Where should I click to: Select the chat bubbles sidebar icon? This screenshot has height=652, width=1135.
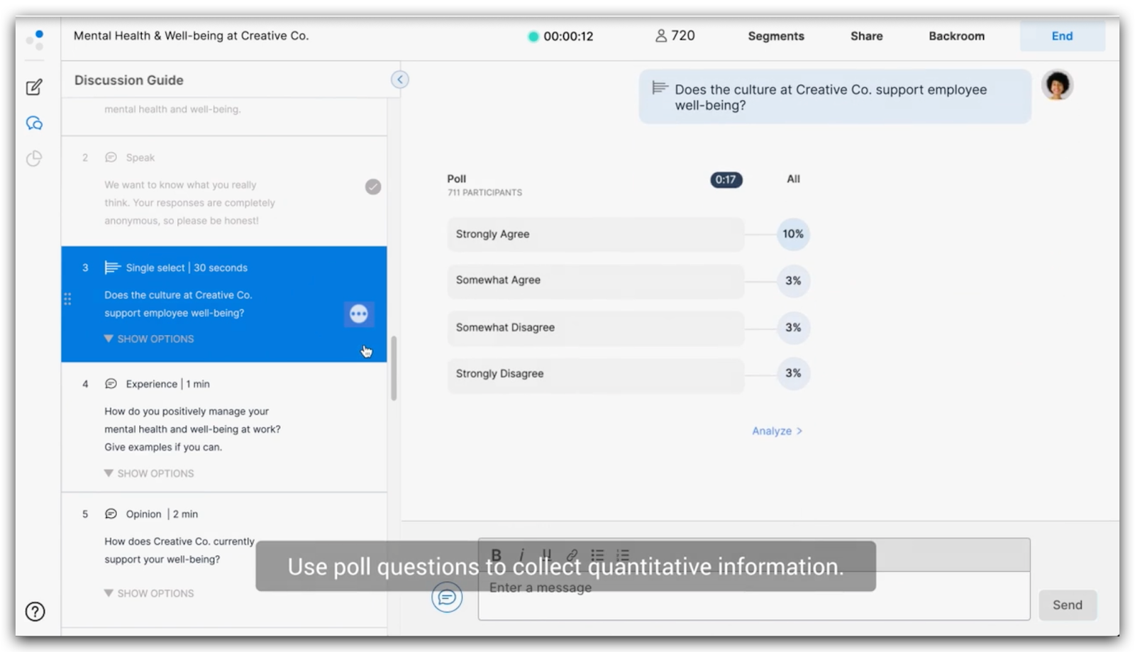pyautogui.click(x=34, y=123)
